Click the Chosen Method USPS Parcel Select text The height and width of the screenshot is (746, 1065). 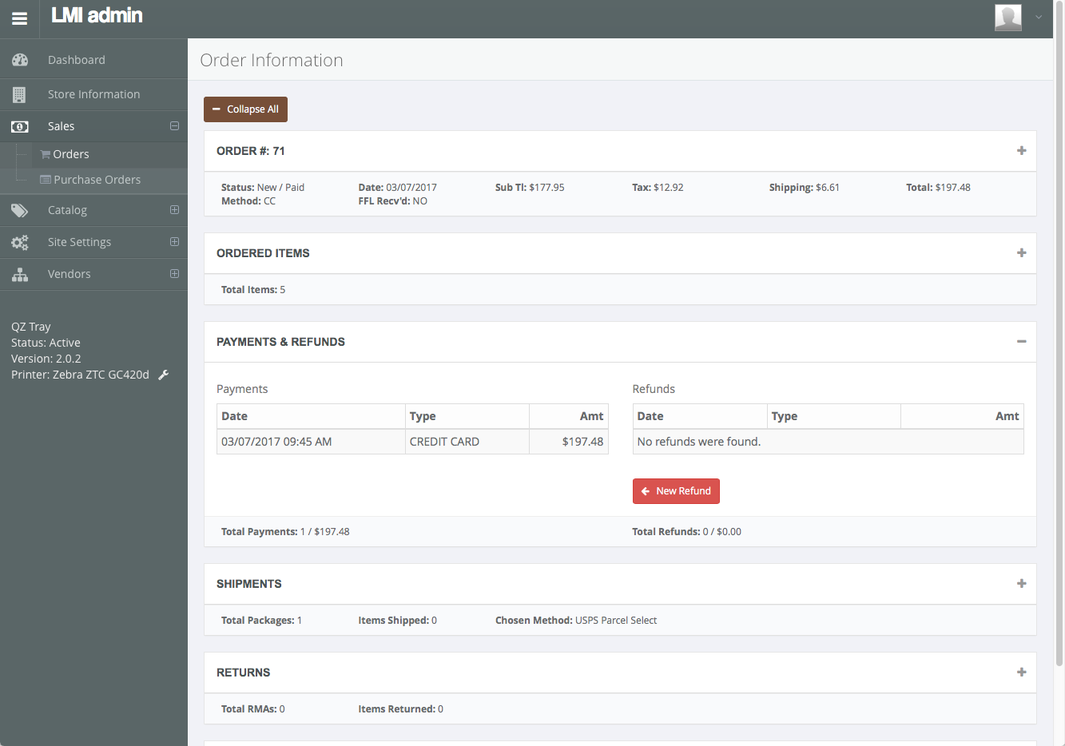(x=576, y=621)
